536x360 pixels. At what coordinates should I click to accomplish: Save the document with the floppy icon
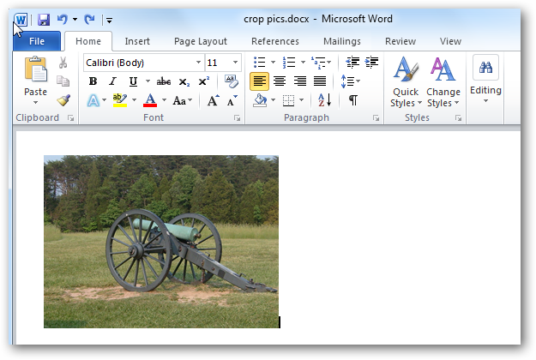point(44,20)
